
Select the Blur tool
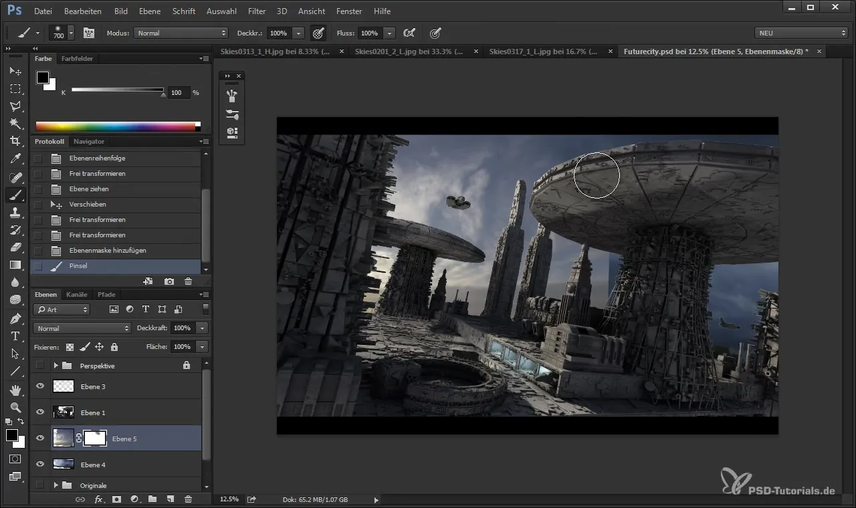click(x=15, y=283)
